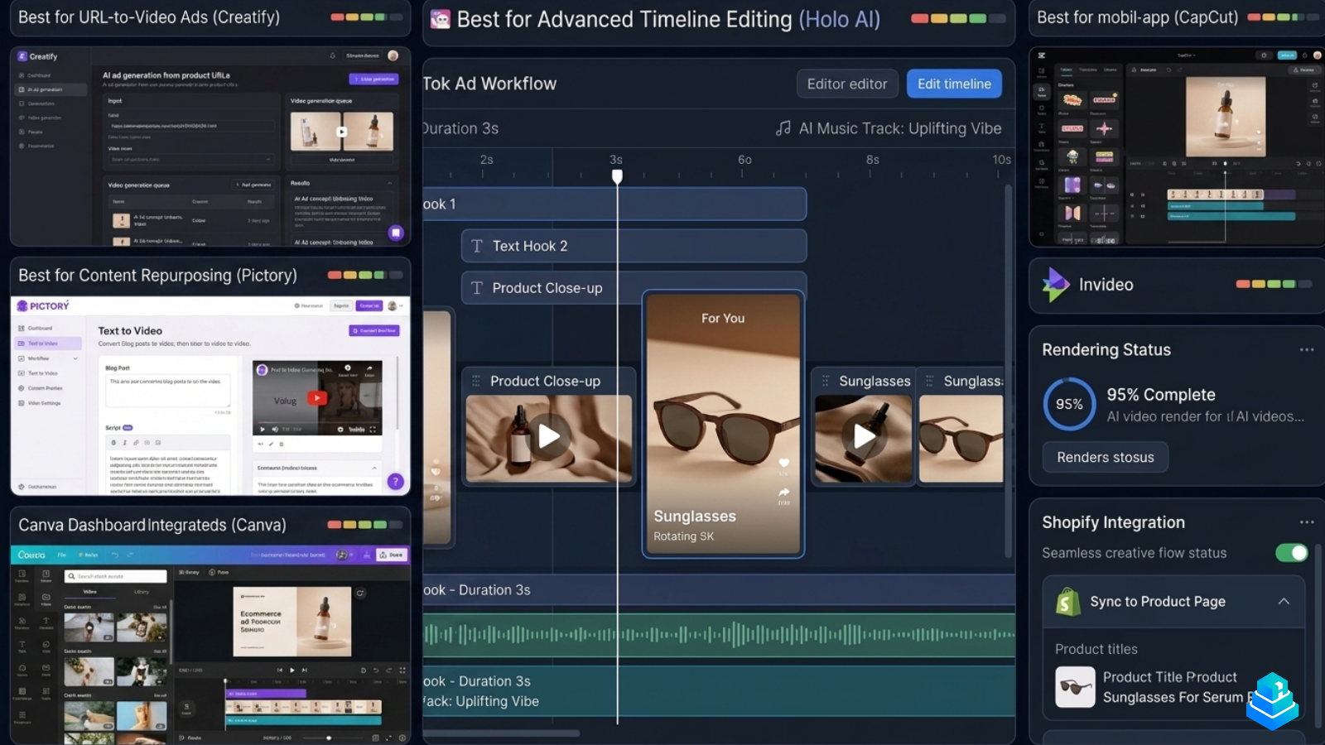Click the Renders stosus button
Viewport: 1325px width, 745px height.
click(1106, 457)
